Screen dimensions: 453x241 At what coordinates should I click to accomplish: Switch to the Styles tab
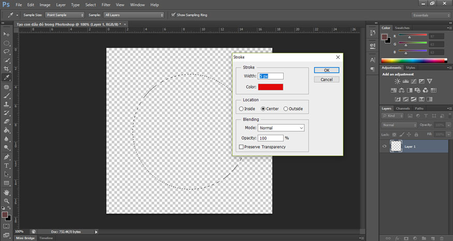(x=410, y=68)
